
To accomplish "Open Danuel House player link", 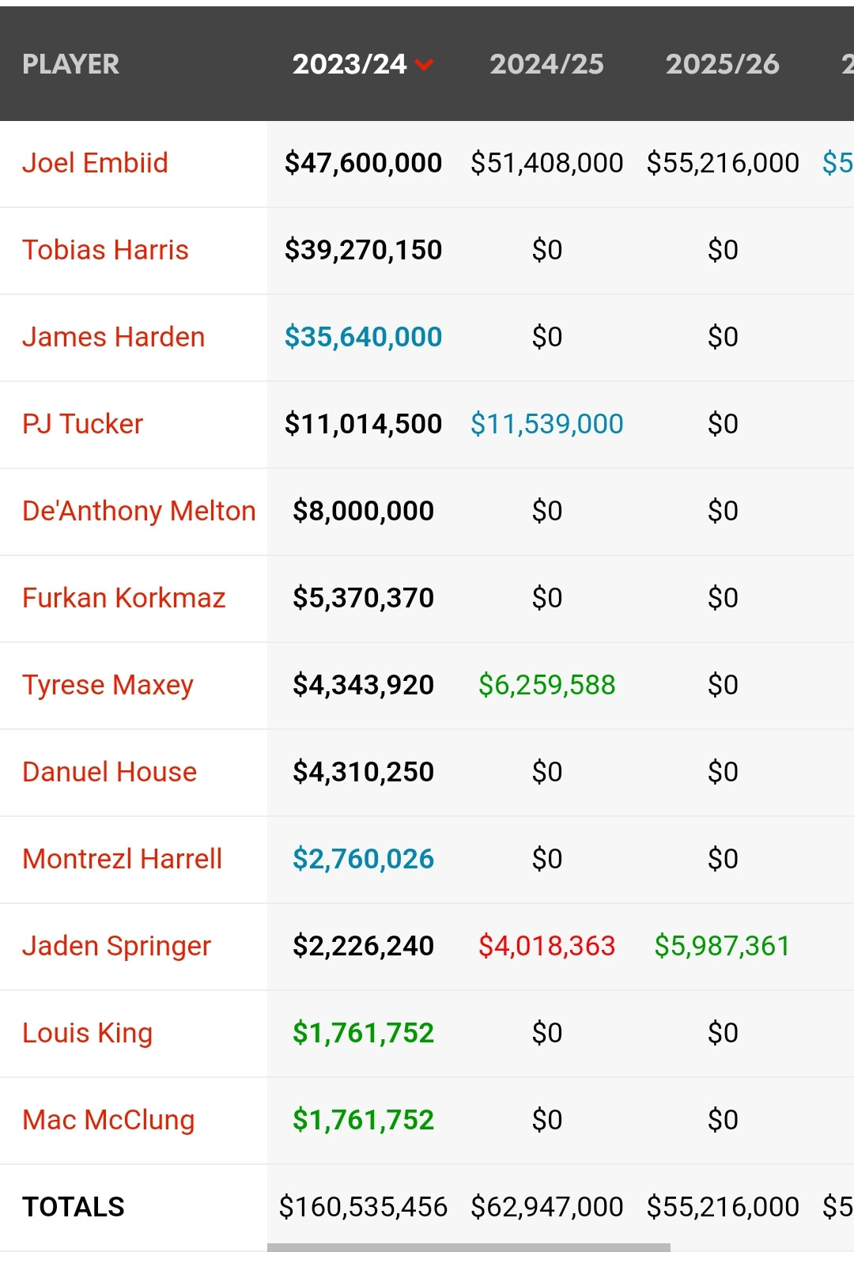I will 109,772.
